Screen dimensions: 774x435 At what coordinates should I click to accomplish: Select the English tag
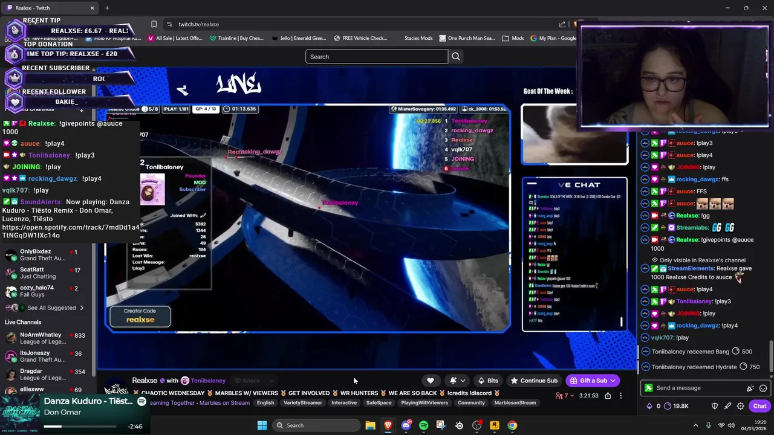click(x=265, y=403)
